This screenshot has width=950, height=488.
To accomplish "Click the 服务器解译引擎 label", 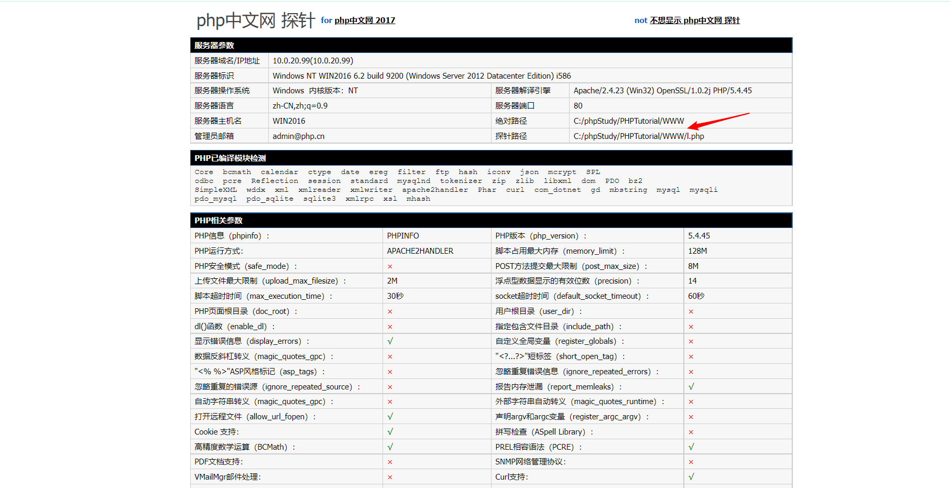I will point(523,91).
